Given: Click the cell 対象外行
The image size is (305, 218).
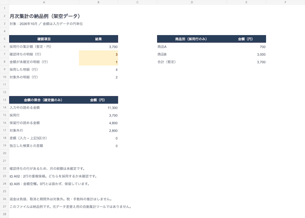Looking at the screenshot, I should tap(44, 130).
